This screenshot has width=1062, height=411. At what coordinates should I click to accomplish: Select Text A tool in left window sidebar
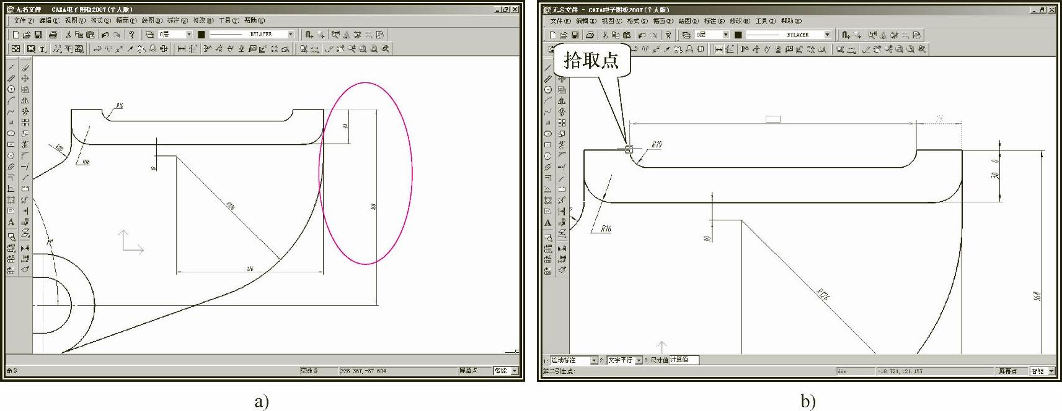pyautogui.click(x=11, y=222)
